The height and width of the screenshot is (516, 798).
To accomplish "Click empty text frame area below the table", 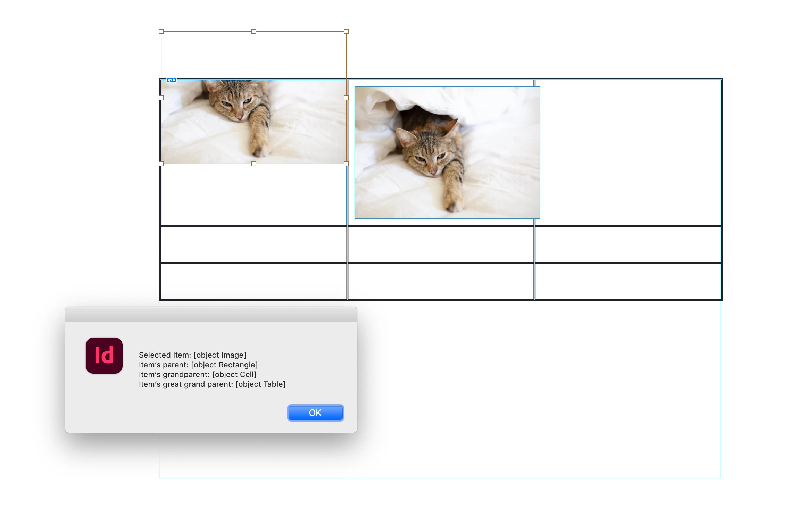I will click(538, 389).
